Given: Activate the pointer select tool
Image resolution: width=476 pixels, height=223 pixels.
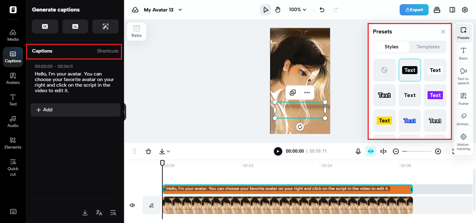Looking at the screenshot, I should click(266, 10).
